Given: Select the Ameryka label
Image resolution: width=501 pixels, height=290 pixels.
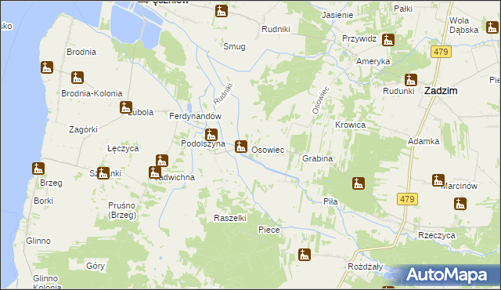Looking at the screenshot, I should pyautogui.click(x=373, y=61).
